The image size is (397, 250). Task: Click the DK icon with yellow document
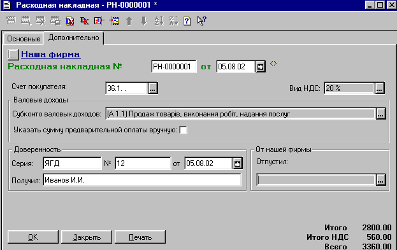(69, 21)
